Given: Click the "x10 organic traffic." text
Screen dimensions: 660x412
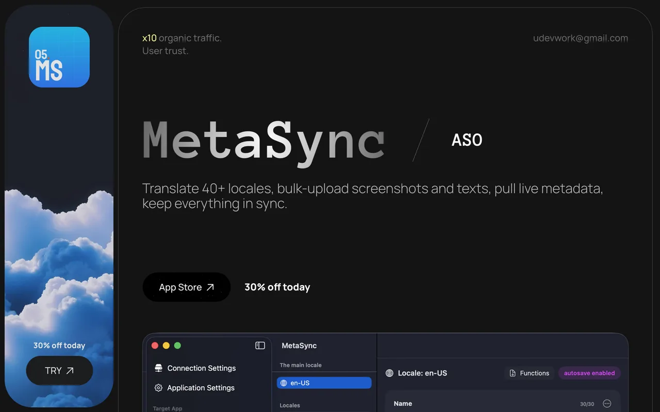Looking at the screenshot, I should click(x=182, y=38).
